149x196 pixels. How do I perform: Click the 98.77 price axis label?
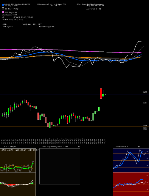point(145,92)
